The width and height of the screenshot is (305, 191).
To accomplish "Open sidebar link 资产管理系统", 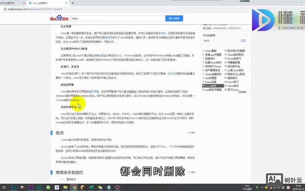I will (x=213, y=70).
